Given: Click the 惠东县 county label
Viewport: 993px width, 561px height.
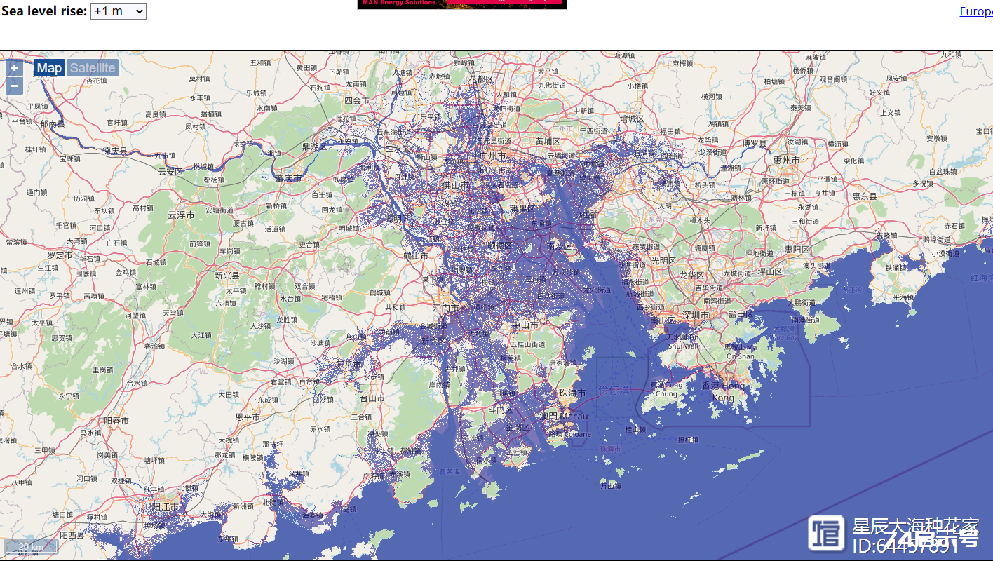Looking at the screenshot, I should pyautogui.click(x=865, y=196).
